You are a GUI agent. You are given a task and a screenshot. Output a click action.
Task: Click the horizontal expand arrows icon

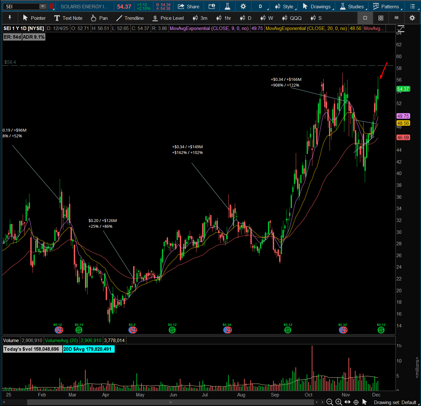point(347,402)
